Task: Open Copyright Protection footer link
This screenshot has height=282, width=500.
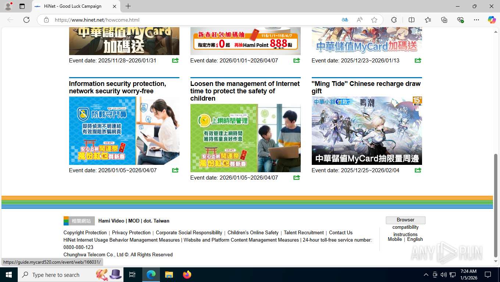Action: (85, 232)
